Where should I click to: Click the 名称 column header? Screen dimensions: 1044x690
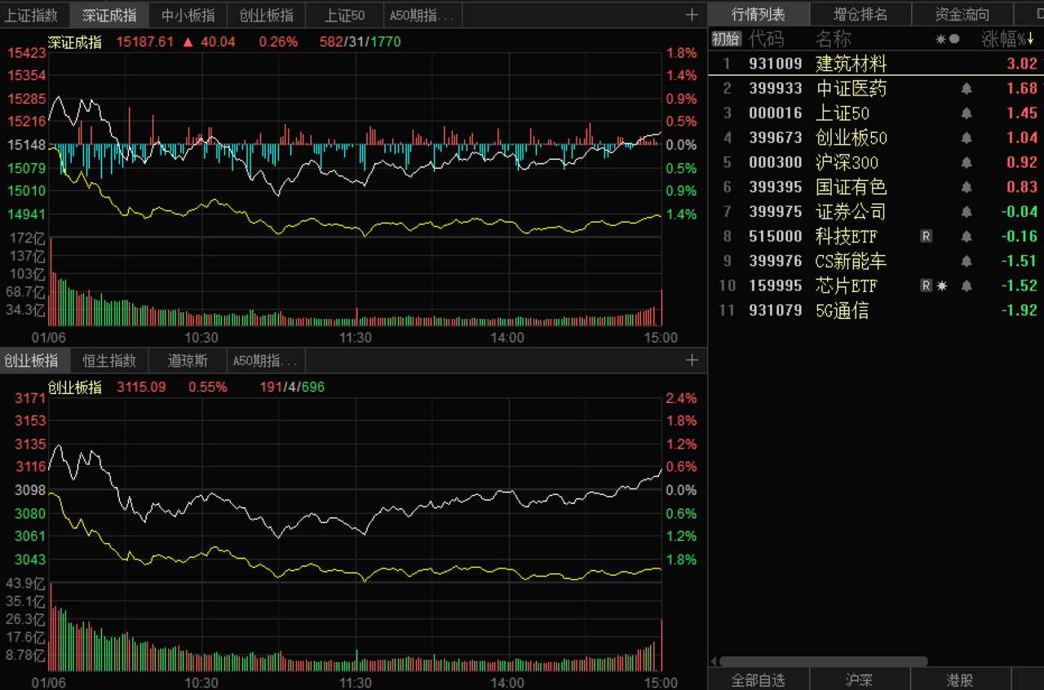834,38
